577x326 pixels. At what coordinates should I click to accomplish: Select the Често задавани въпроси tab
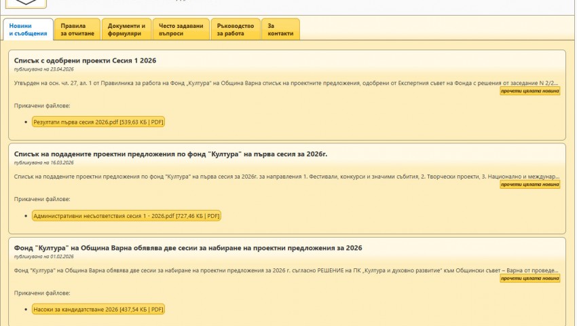[181, 29]
